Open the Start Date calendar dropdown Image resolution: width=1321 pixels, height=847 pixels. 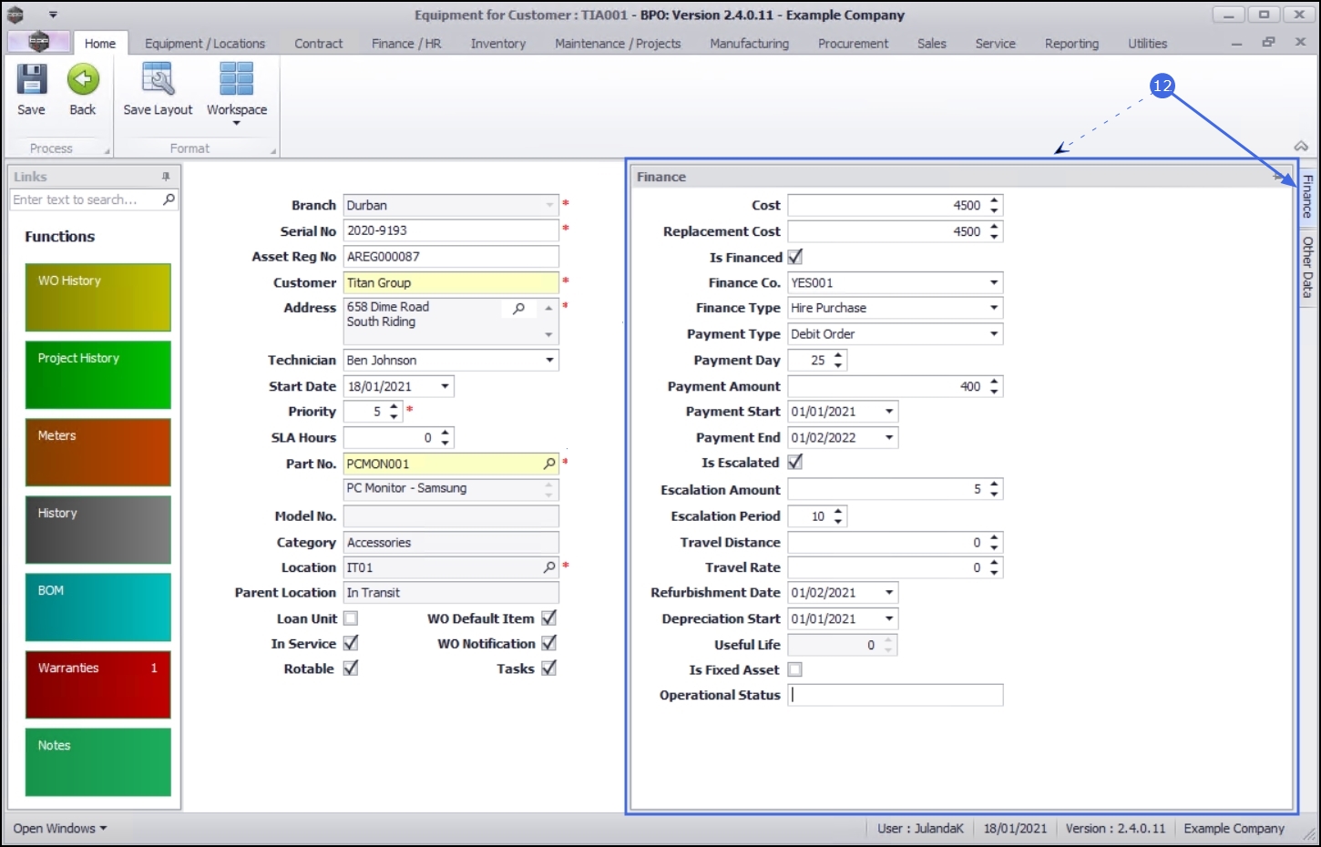coord(445,386)
